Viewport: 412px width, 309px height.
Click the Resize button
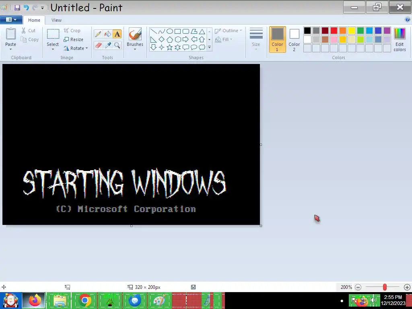click(74, 39)
